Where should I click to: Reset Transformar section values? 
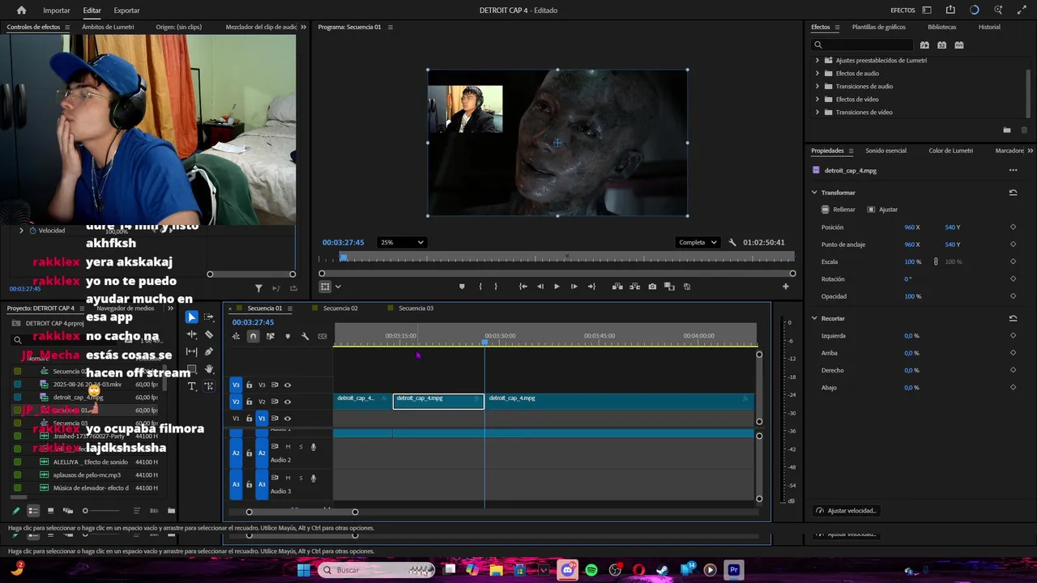coord(1013,193)
